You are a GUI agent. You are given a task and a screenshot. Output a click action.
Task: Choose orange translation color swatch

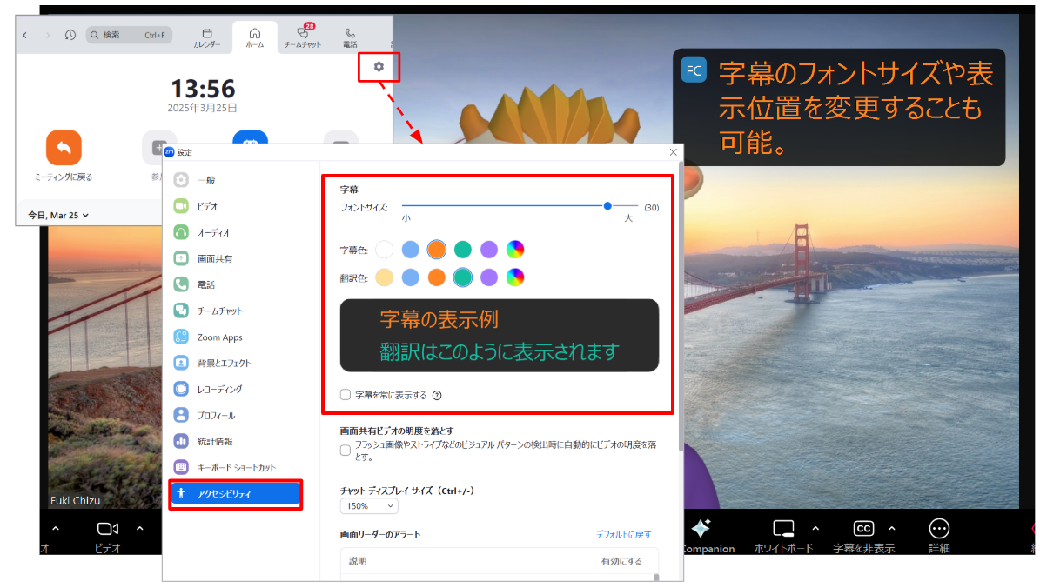pos(436,277)
